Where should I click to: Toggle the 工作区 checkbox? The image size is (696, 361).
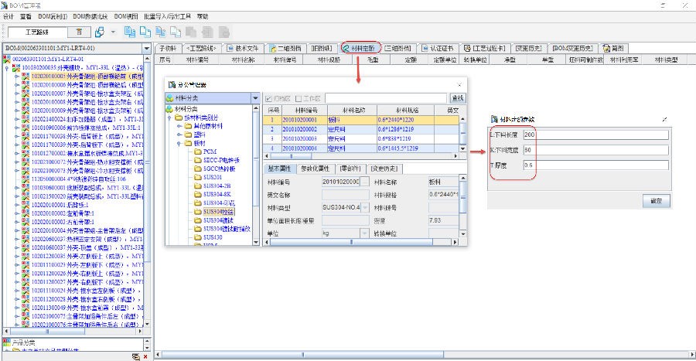(299, 98)
